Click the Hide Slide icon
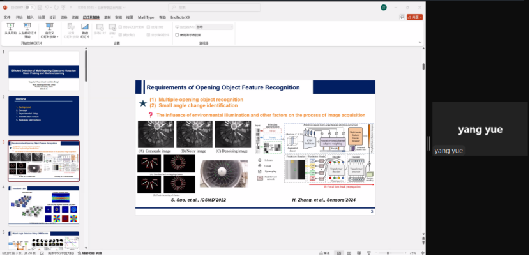 (x=85, y=27)
